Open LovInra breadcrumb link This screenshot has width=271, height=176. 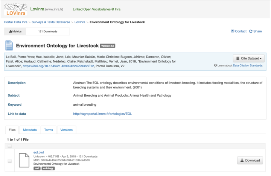[x=80, y=22]
